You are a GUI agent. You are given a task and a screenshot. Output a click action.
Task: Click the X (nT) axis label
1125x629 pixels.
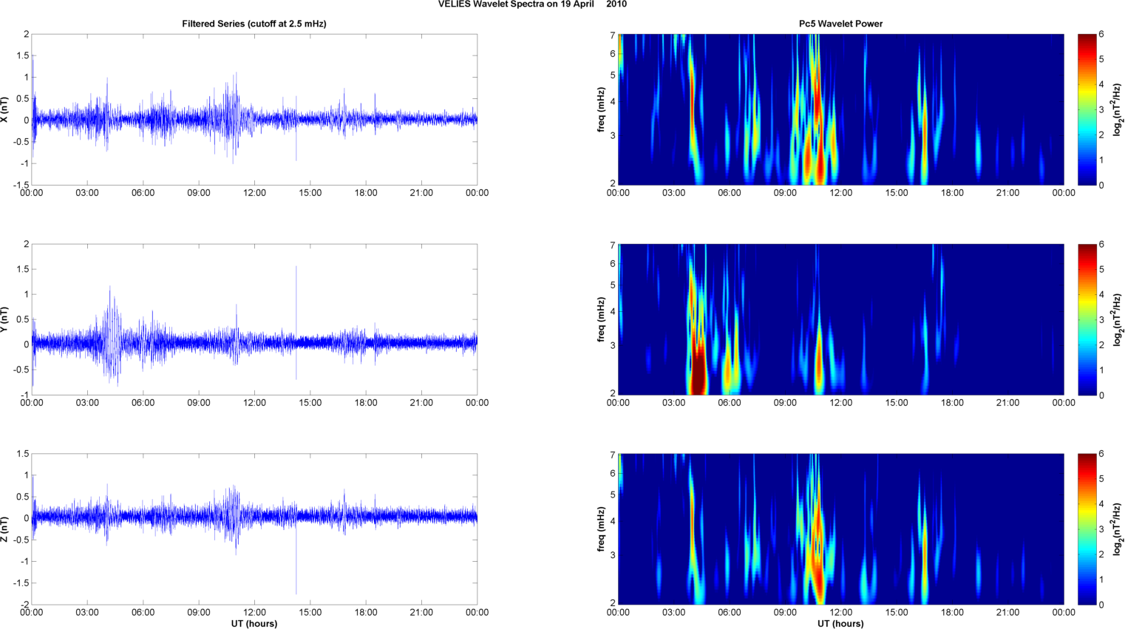pyautogui.click(x=4, y=109)
